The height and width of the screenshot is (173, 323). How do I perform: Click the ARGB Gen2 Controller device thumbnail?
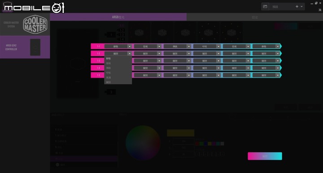tap(35, 47)
